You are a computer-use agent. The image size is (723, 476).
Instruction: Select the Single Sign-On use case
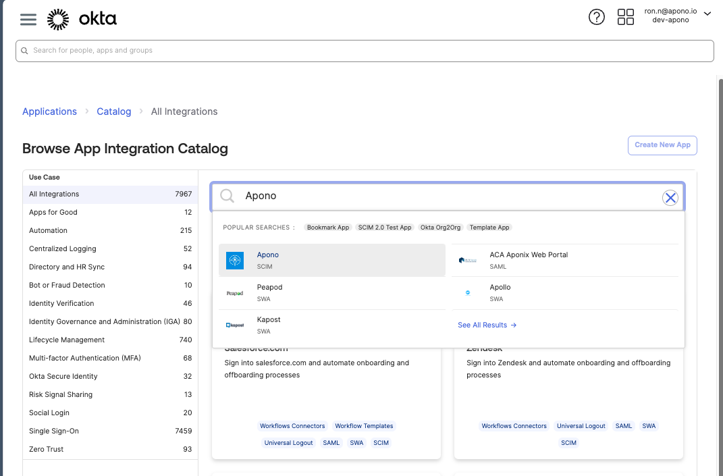[54, 431]
